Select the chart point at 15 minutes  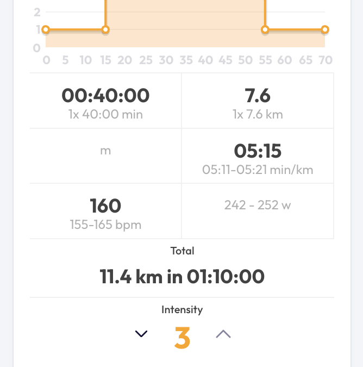[105, 29]
